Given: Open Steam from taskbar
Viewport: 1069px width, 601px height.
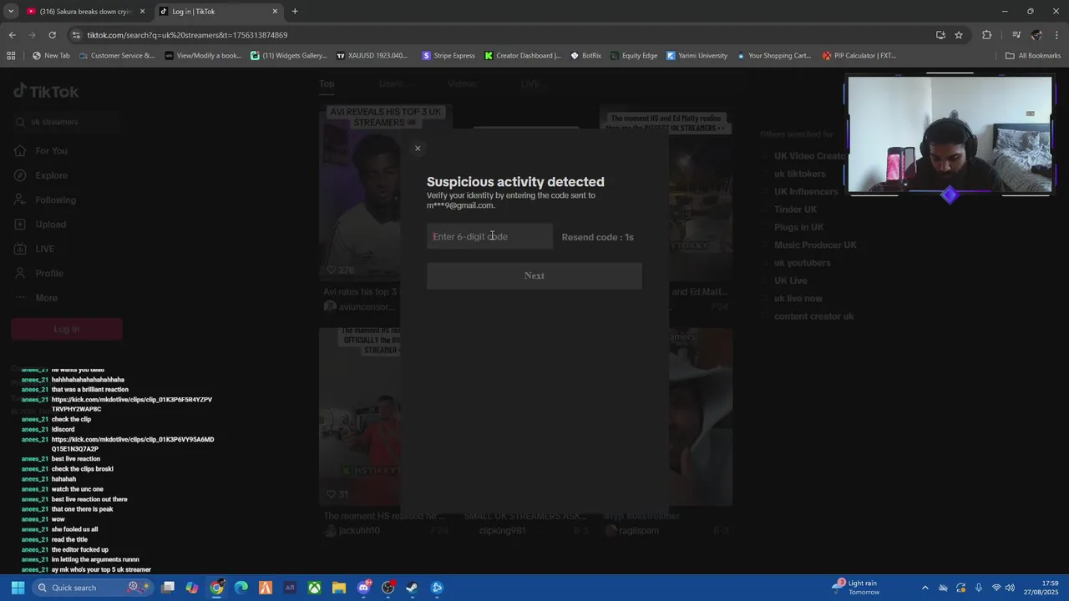Looking at the screenshot, I should 413,588.
